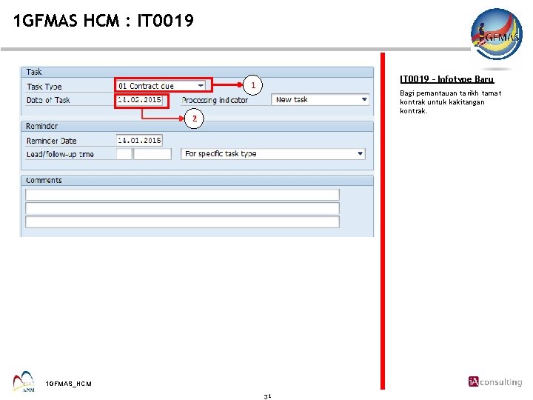Open the Task Type dropdown
The image size is (533, 400).
point(161,86)
